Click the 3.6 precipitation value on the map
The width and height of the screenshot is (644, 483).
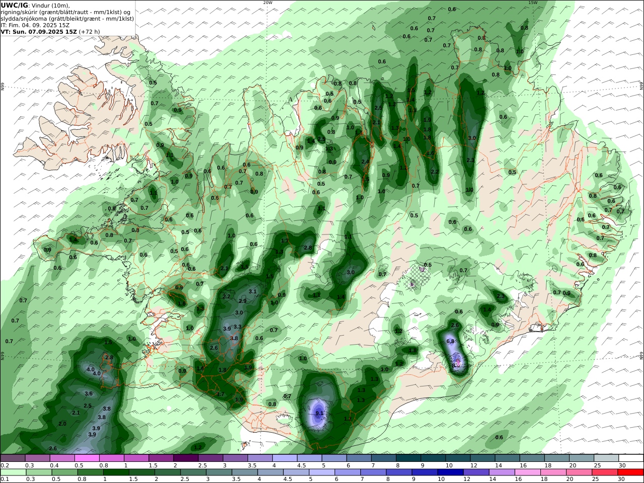[89, 393]
